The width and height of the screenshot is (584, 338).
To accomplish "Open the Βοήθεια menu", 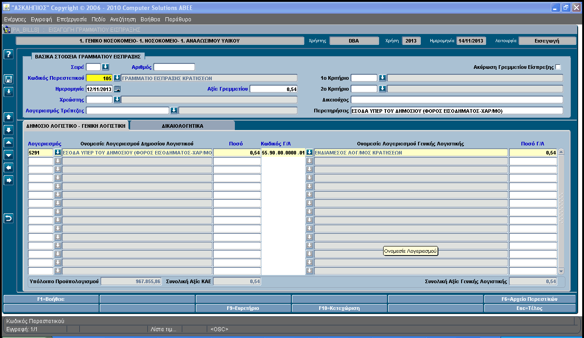I will pos(151,19).
